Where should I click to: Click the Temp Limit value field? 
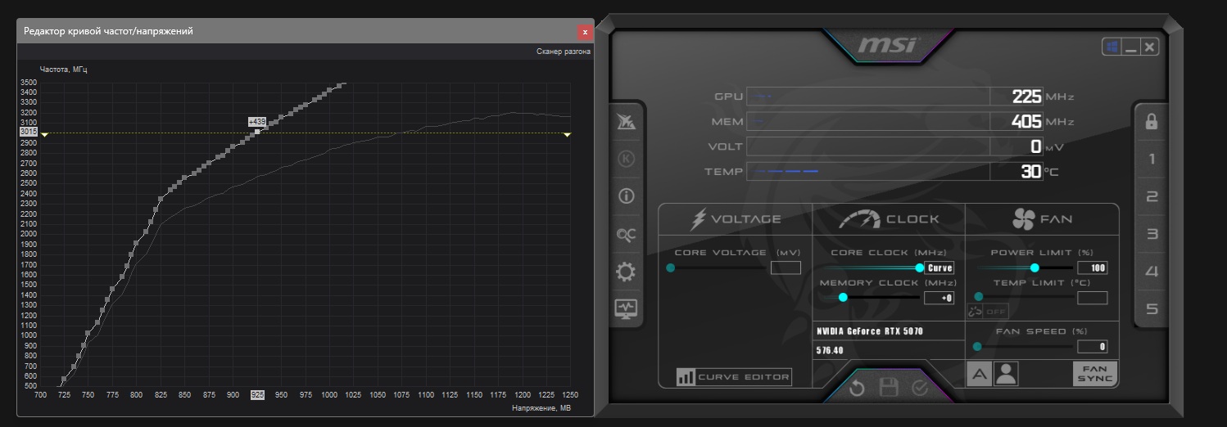click(x=1092, y=298)
